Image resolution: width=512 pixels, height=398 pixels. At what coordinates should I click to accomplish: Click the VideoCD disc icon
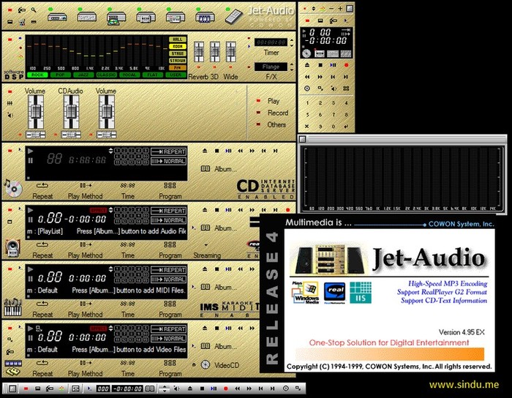pos(206,364)
